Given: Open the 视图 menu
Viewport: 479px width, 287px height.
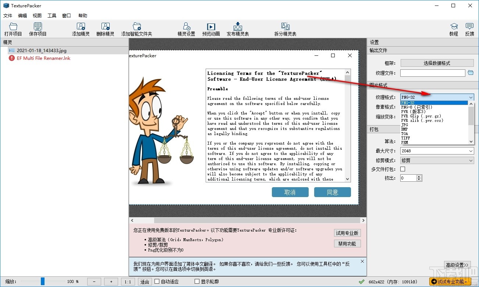Looking at the screenshot, I should (x=37, y=15).
